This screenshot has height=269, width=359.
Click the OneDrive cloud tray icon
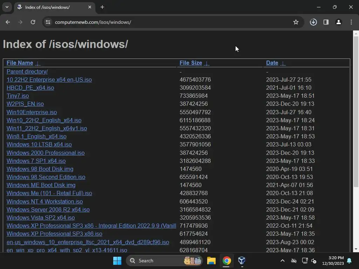click(x=294, y=261)
